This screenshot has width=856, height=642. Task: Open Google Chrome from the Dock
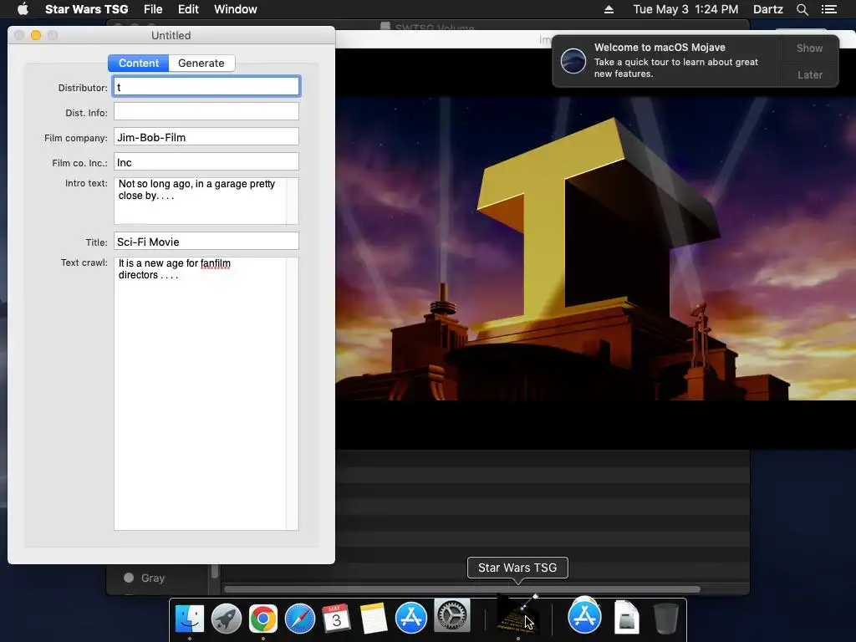[263, 619]
